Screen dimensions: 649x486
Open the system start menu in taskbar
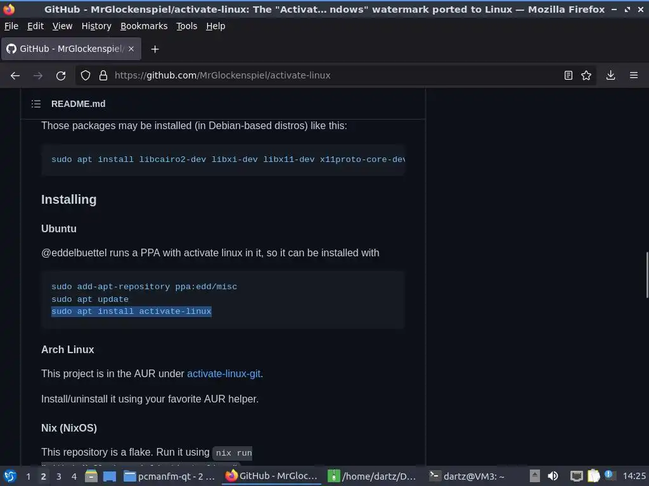click(10, 476)
